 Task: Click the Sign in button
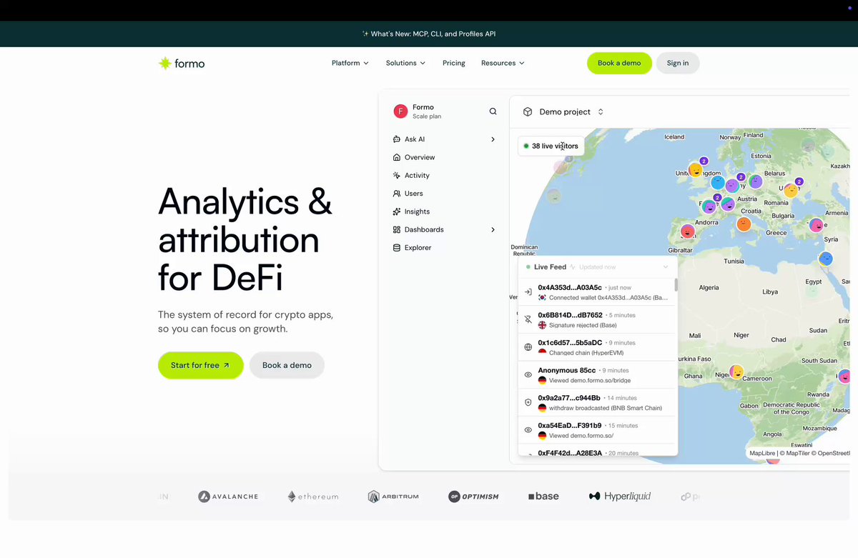point(678,63)
